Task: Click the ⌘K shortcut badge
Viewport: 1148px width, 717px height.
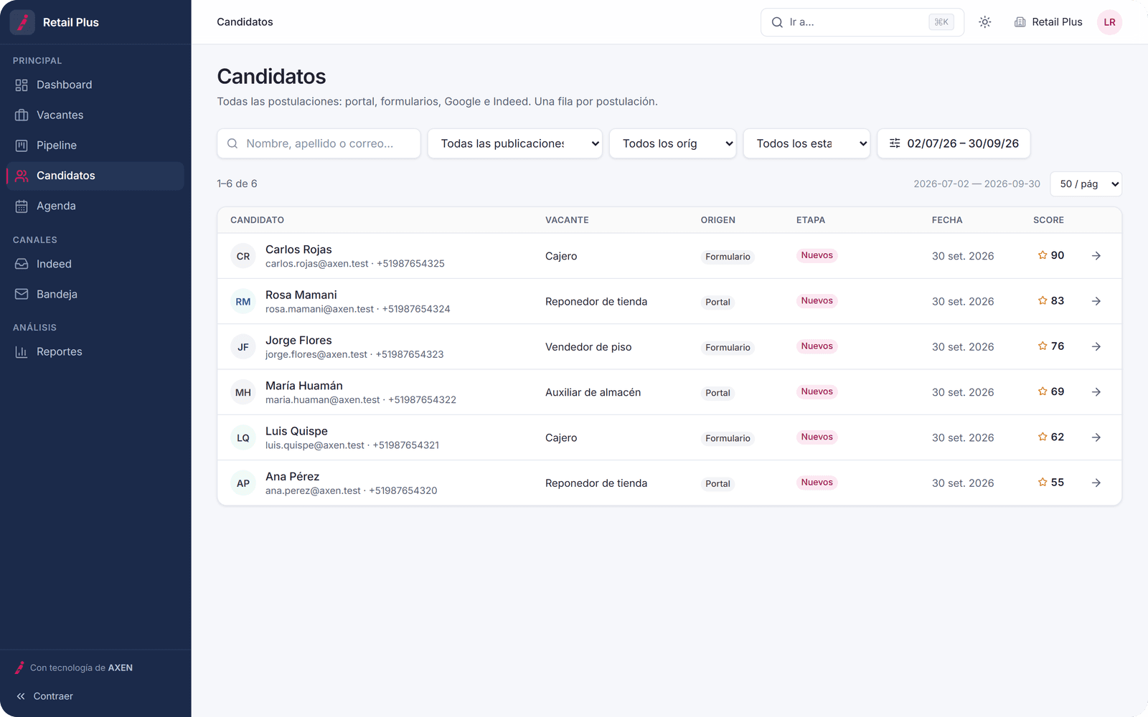Action: [941, 22]
